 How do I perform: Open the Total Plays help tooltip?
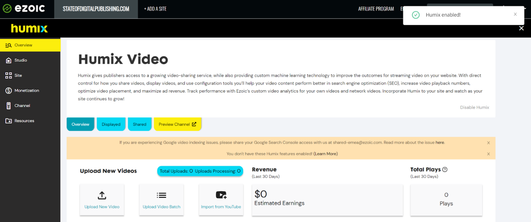pos(445,169)
